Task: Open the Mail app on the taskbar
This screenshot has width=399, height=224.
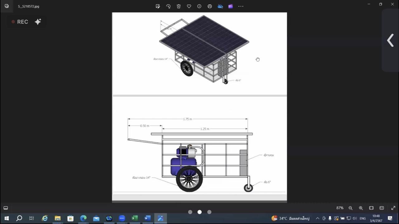Action: click(96, 218)
